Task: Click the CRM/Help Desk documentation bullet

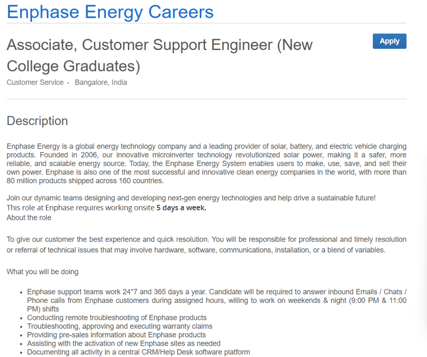Action: click(138, 352)
